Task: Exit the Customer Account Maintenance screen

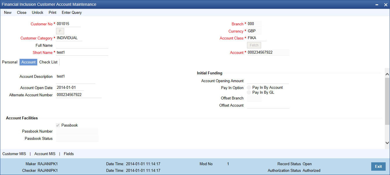Action: pos(378,166)
